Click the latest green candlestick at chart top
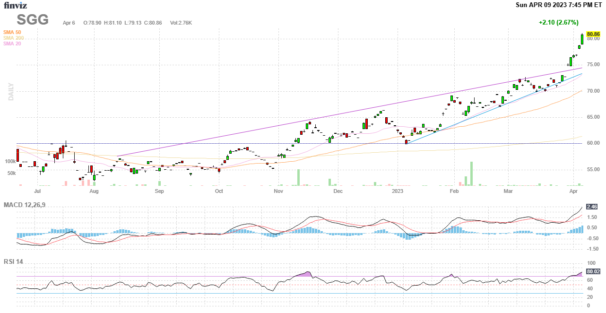Viewport: 606px width, 313px height. tap(582, 39)
